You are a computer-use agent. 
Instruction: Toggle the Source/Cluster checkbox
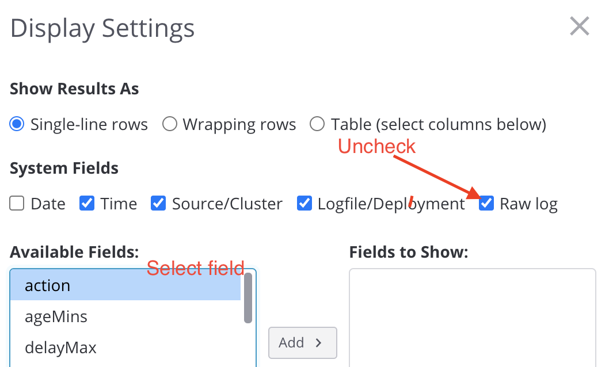click(158, 203)
